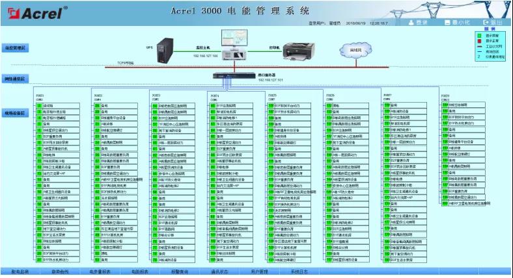This screenshot has width=513, height=278.
Task: Click the PORT7 column header
Action: (x=388, y=95)
